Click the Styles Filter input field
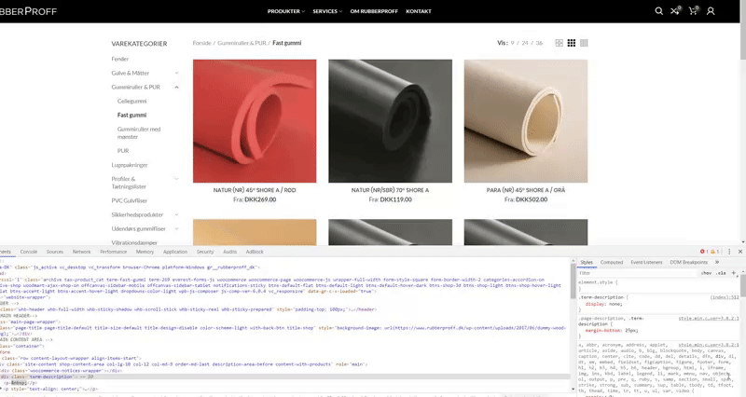746x397 pixels. click(x=638, y=273)
